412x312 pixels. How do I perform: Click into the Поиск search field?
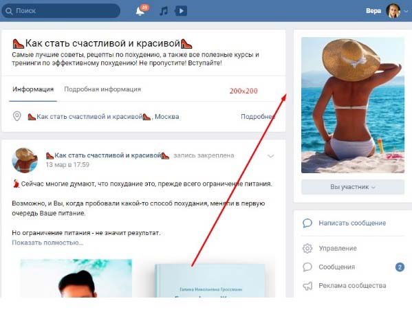click(x=61, y=11)
